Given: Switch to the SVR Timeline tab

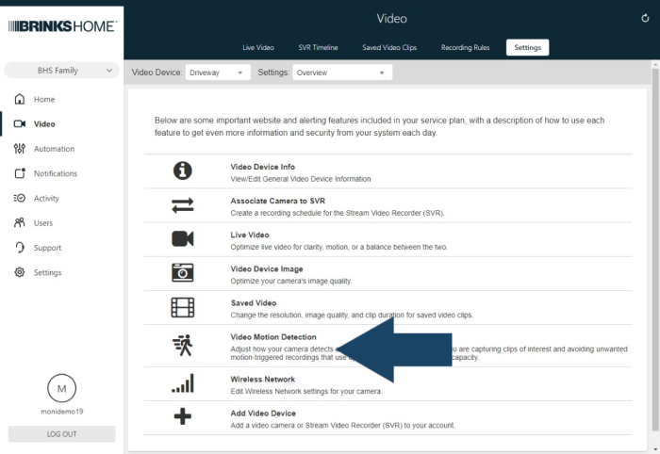Looking at the screenshot, I should [x=319, y=47].
